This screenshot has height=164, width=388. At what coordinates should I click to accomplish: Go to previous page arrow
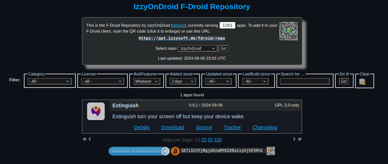90,139
